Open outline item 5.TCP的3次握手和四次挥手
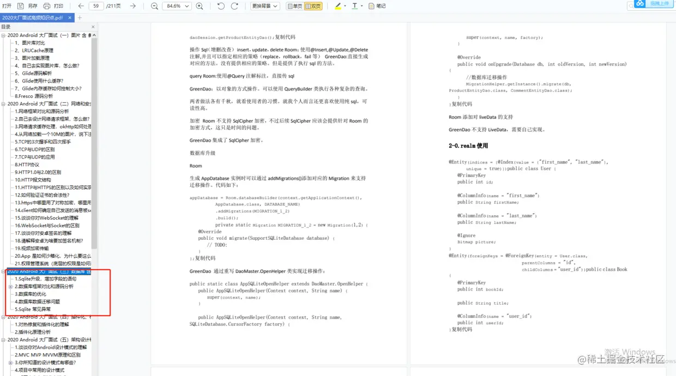676x376 pixels. click(43, 142)
